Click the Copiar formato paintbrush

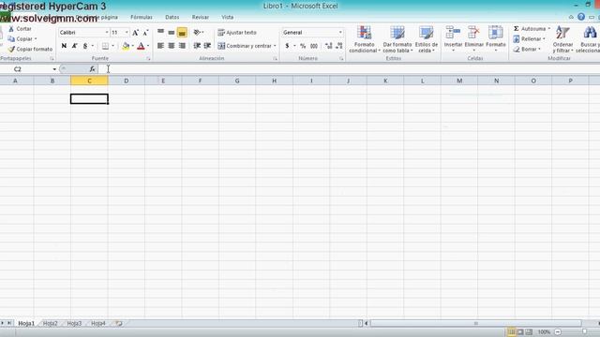tap(11, 49)
